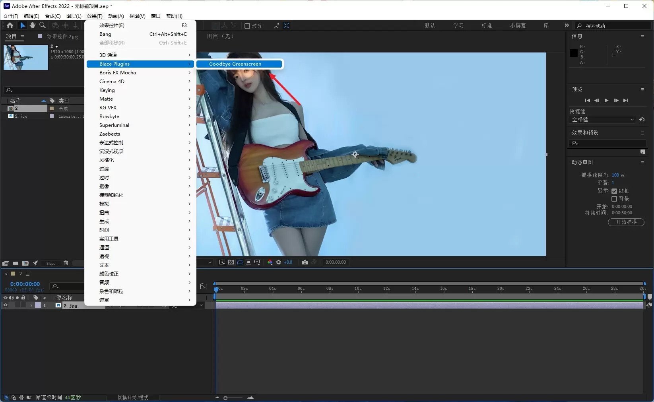Toggle the solo dot column header in timeline

(x=17, y=297)
